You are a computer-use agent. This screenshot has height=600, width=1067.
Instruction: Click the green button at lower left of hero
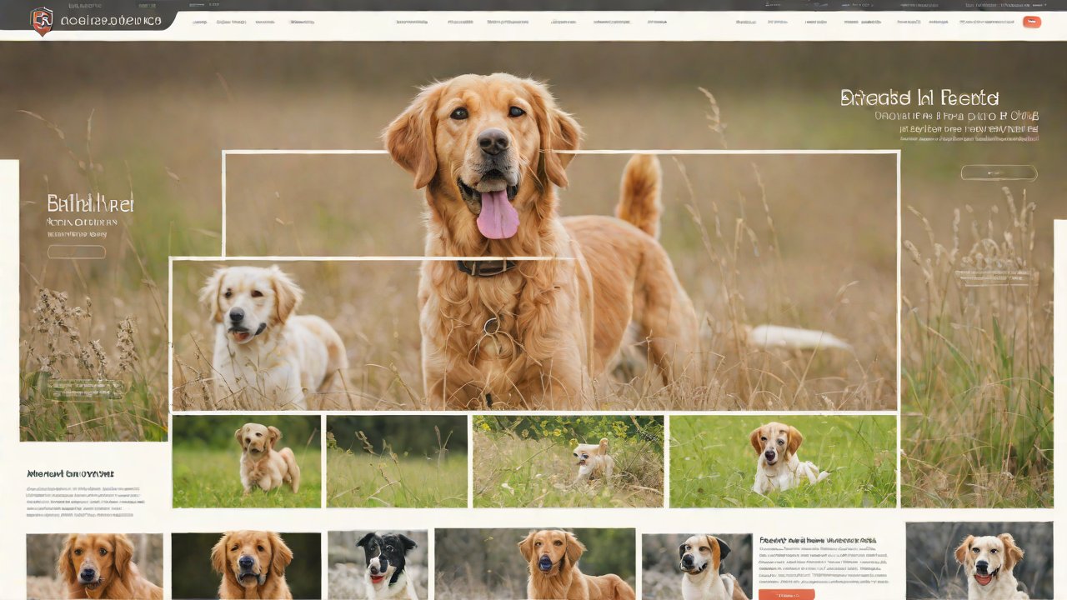coord(86,387)
